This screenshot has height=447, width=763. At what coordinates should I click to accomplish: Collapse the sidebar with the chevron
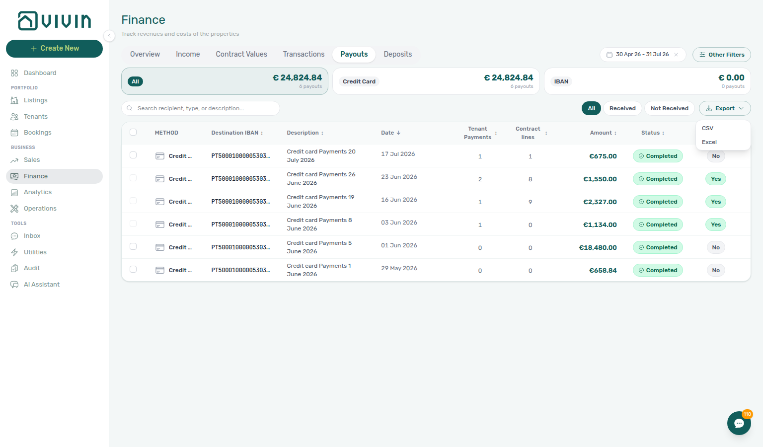click(109, 35)
